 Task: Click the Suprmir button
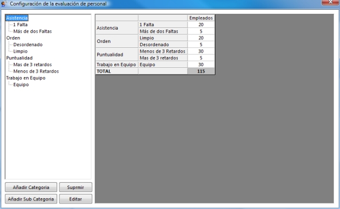(75, 187)
